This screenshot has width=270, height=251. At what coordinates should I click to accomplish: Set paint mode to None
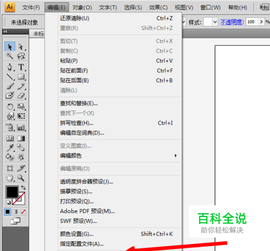click(23, 212)
